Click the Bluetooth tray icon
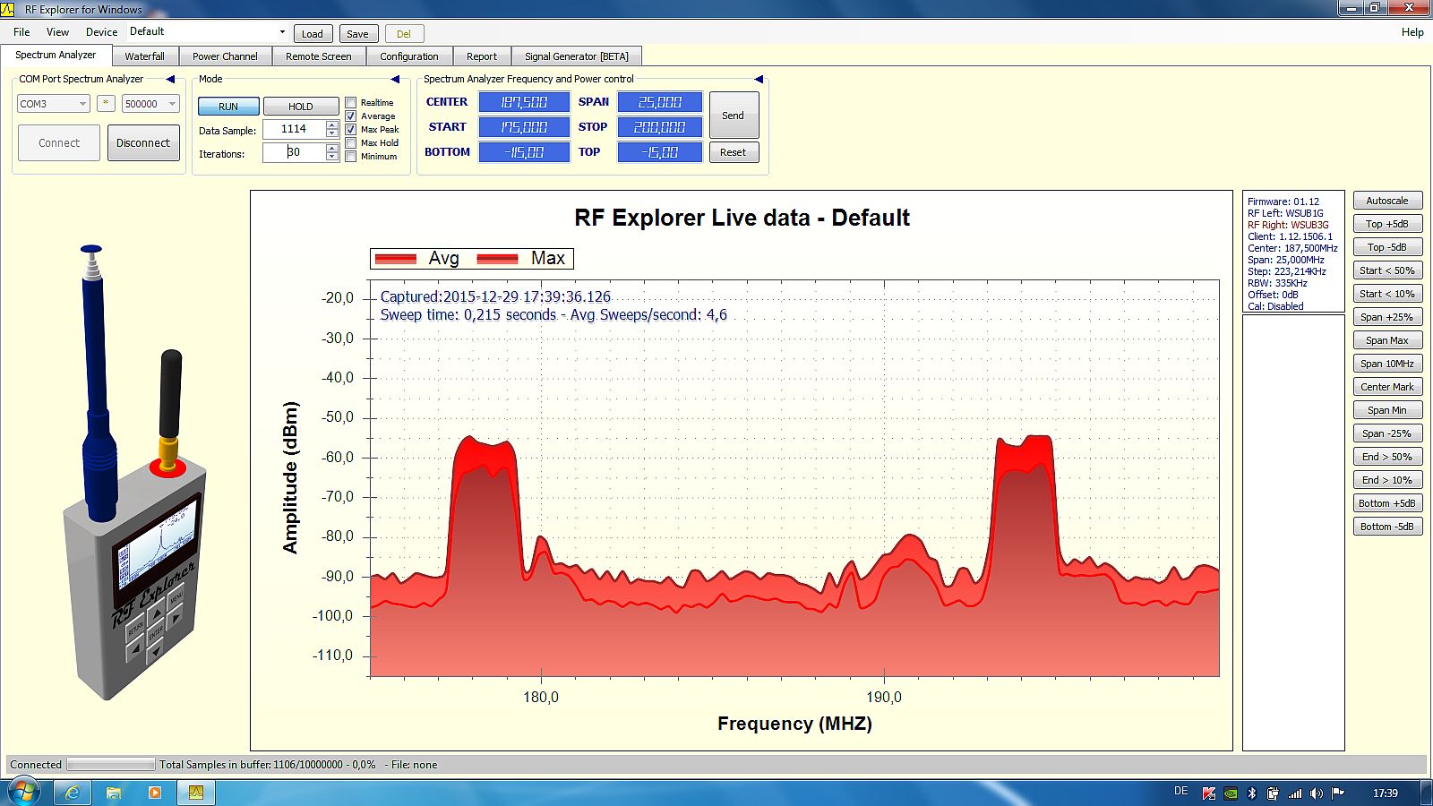The width and height of the screenshot is (1433, 806). pos(1252,793)
